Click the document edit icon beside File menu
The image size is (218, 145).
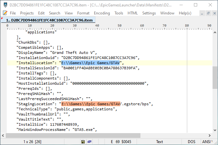pyautogui.click(x=5, y=13)
